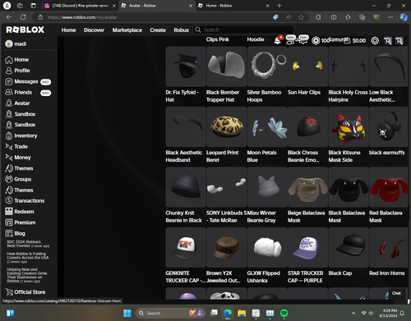Select the GLXW Flipped Ushanka
The image size is (411, 321).
[267, 247]
